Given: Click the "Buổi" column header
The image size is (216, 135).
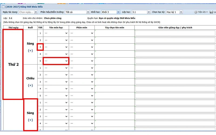Looking at the screenshot, I should [30, 28].
